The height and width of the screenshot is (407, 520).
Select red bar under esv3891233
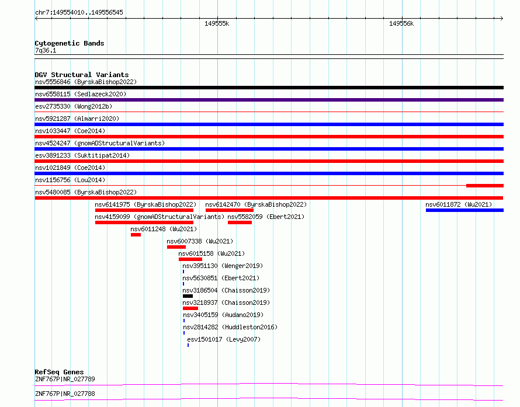click(269, 161)
